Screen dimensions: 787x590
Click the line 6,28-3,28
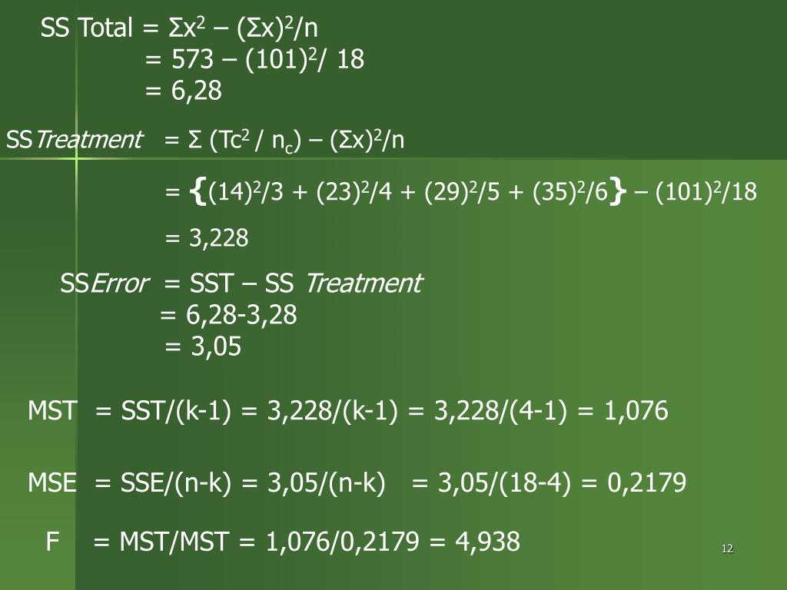click(241, 315)
